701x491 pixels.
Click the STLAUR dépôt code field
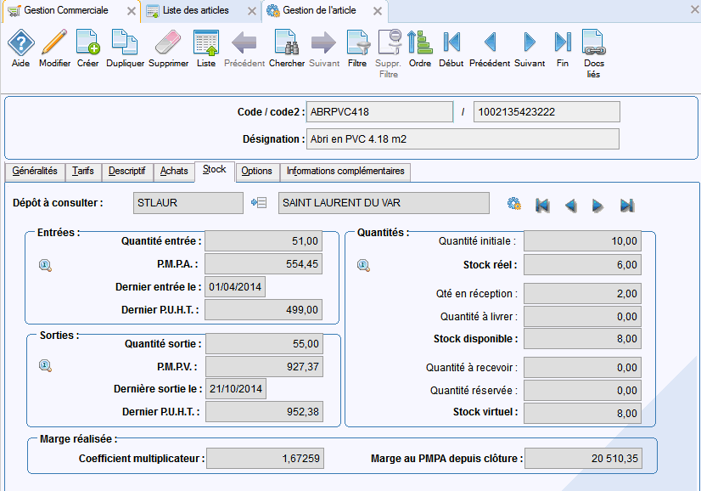click(188, 203)
